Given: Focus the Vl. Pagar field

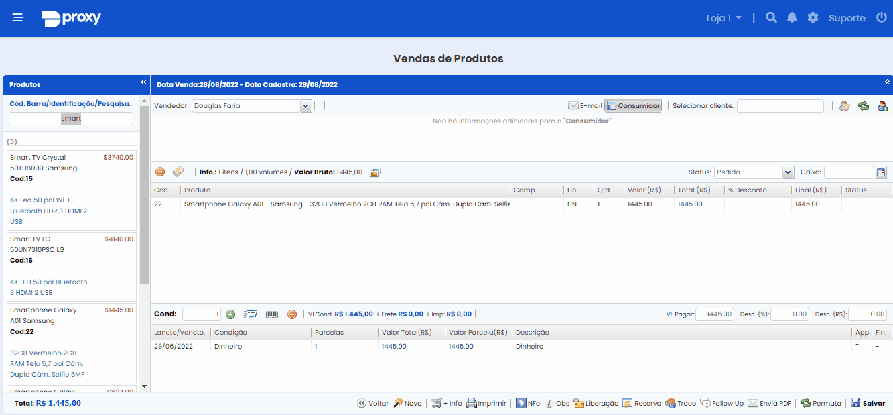Looking at the screenshot, I should pos(715,314).
